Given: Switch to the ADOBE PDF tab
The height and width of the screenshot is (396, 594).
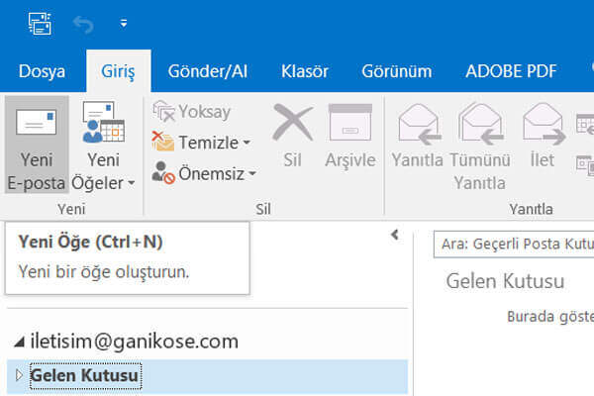Looking at the screenshot, I should pos(511,71).
